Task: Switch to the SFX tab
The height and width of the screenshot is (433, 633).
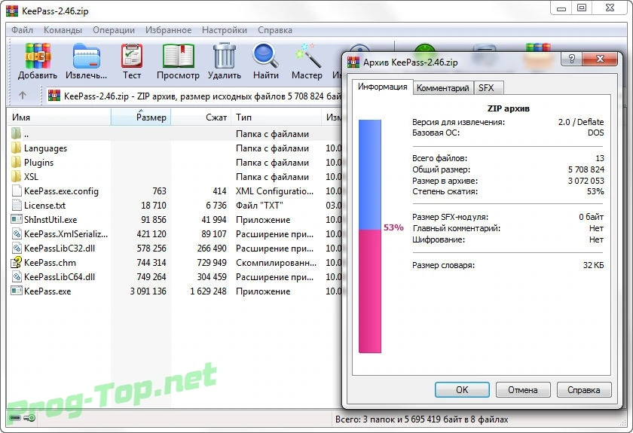Action: point(488,88)
